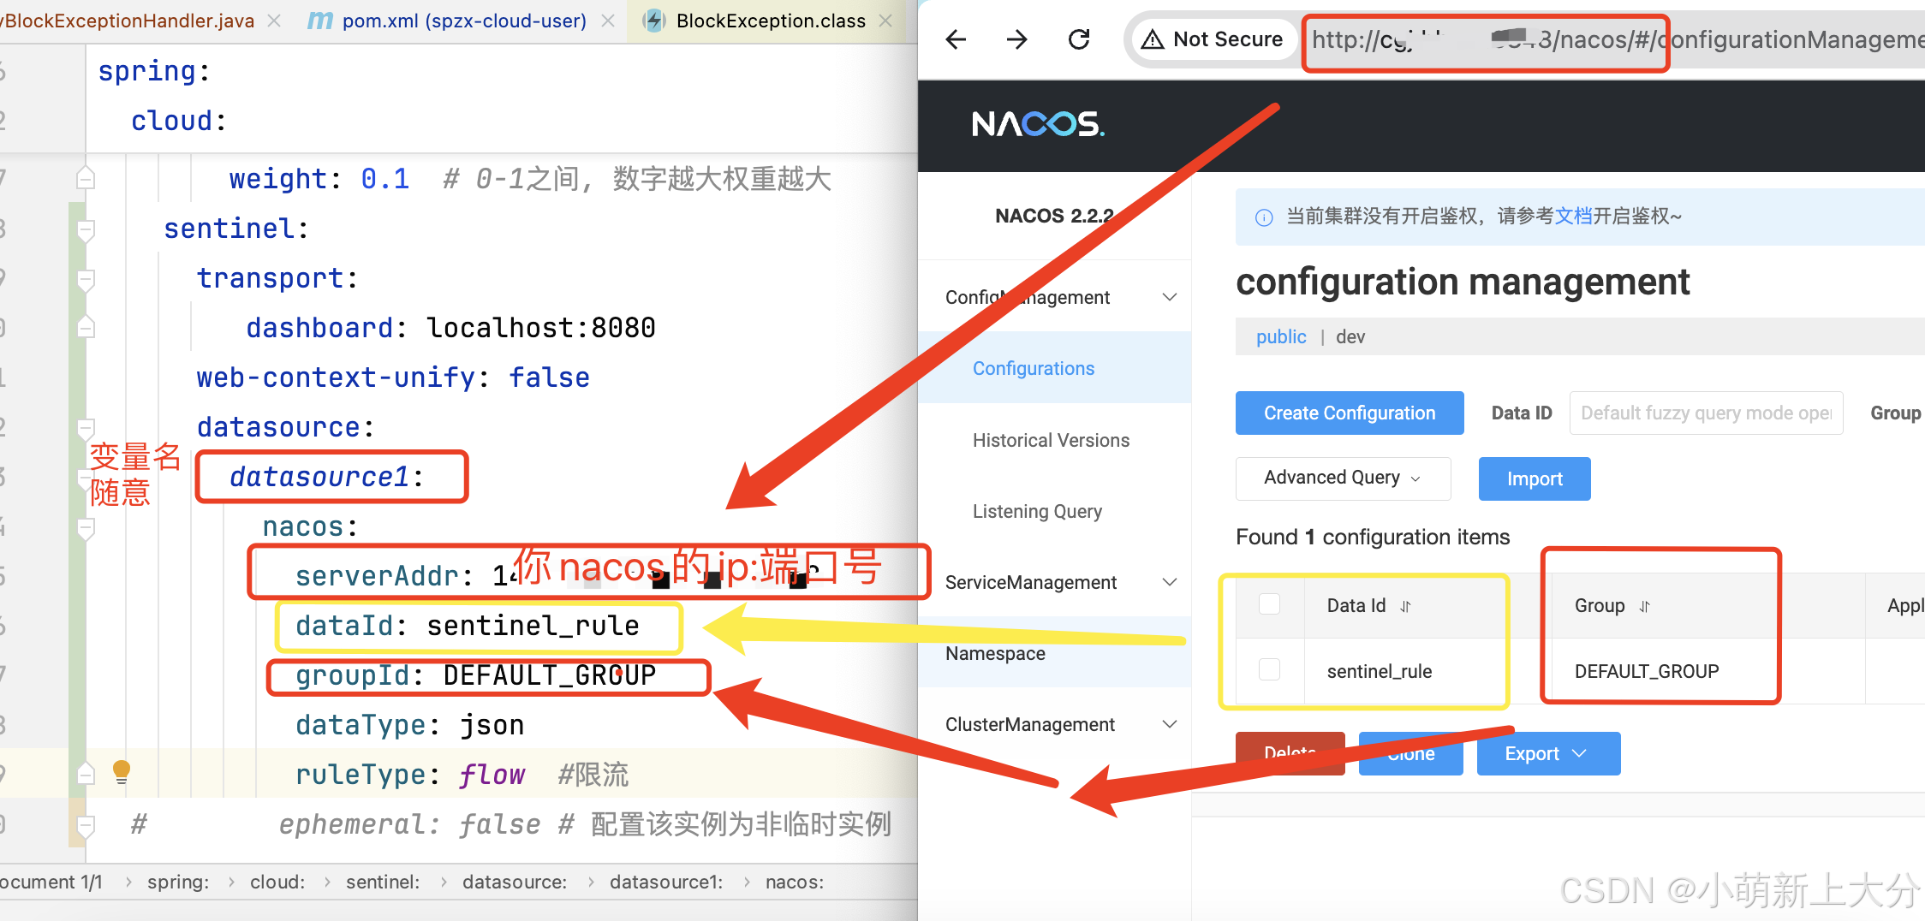Viewport: 1925px width, 921px height.
Task: Click the sentinel breadcrumb in editor
Action: (x=383, y=882)
